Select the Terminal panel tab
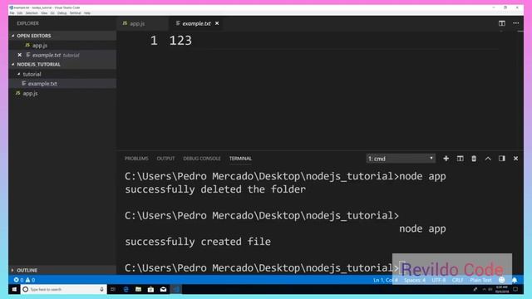Viewport: 532px width, 299px height. [x=240, y=159]
